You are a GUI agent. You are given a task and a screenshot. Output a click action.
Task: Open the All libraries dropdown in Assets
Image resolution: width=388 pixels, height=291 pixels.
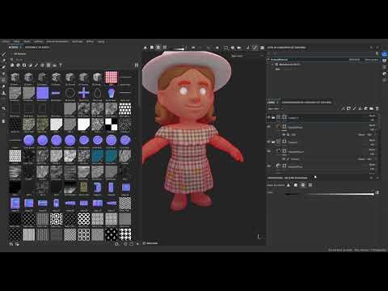pyautogui.click(x=19, y=54)
